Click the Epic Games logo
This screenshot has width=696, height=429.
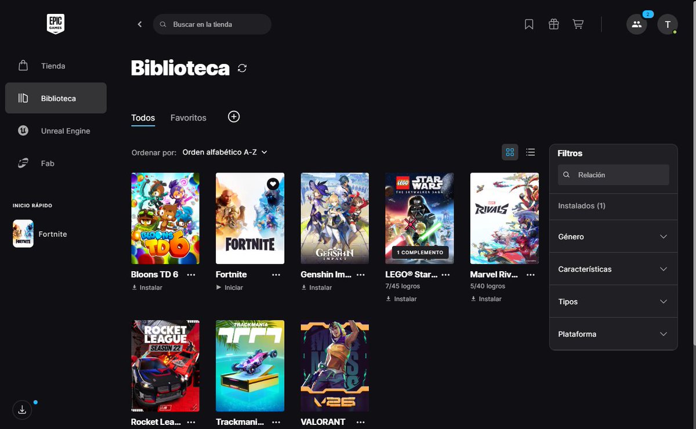(56, 24)
